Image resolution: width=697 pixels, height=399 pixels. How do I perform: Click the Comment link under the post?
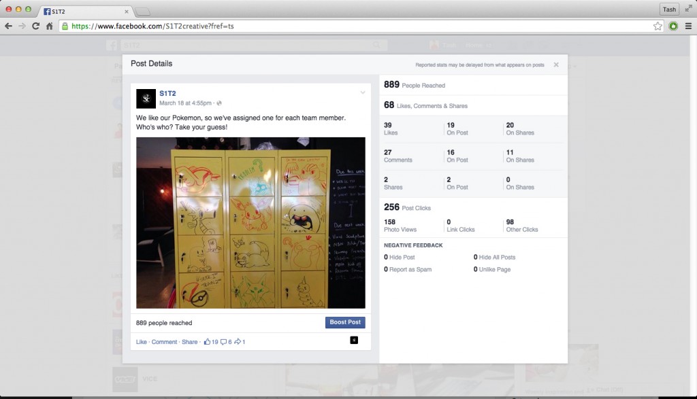coord(164,342)
